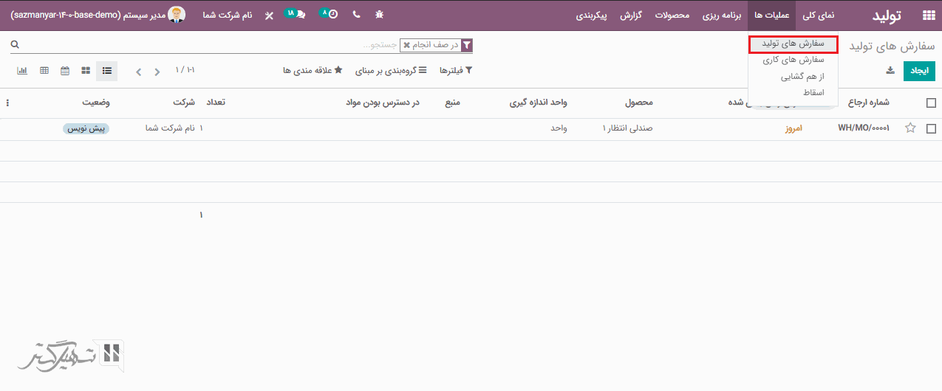Tick the checkbox for WH/MO/00001 row
The image size is (942, 391).
931,128
